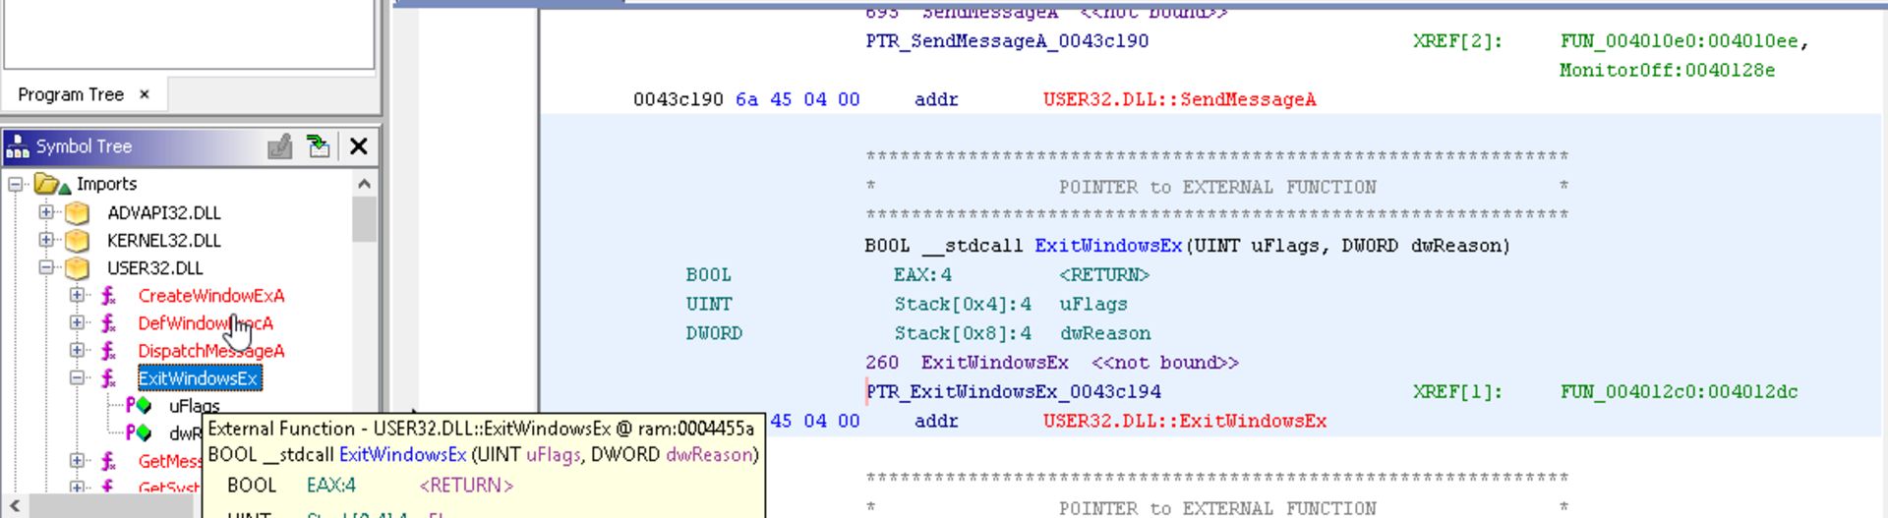
Task: Click the parameter icon beside dwReason
Action: pyautogui.click(x=139, y=432)
